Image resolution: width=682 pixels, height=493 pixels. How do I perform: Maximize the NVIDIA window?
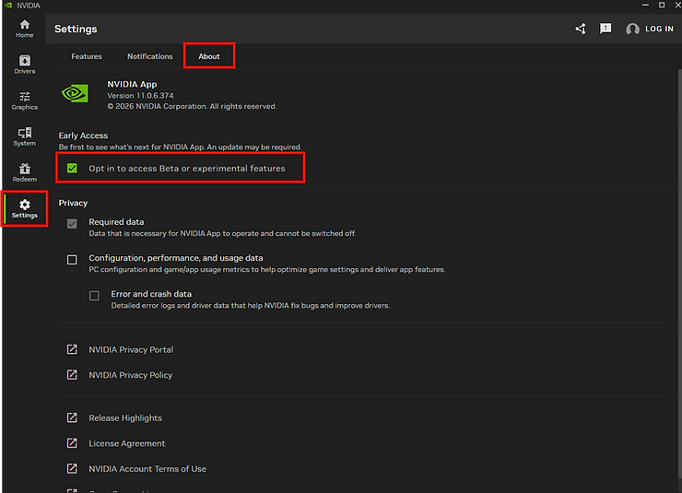pyautogui.click(x=662, y=5)
